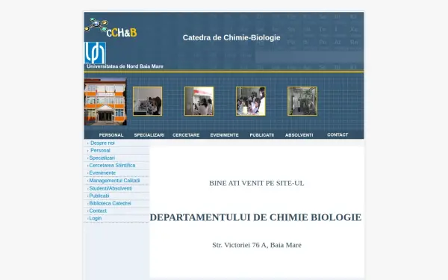Click the BINE ATI VENIT PE SITE-UL text
This screenshot has width=448, height=280.
tap(257, 183)
